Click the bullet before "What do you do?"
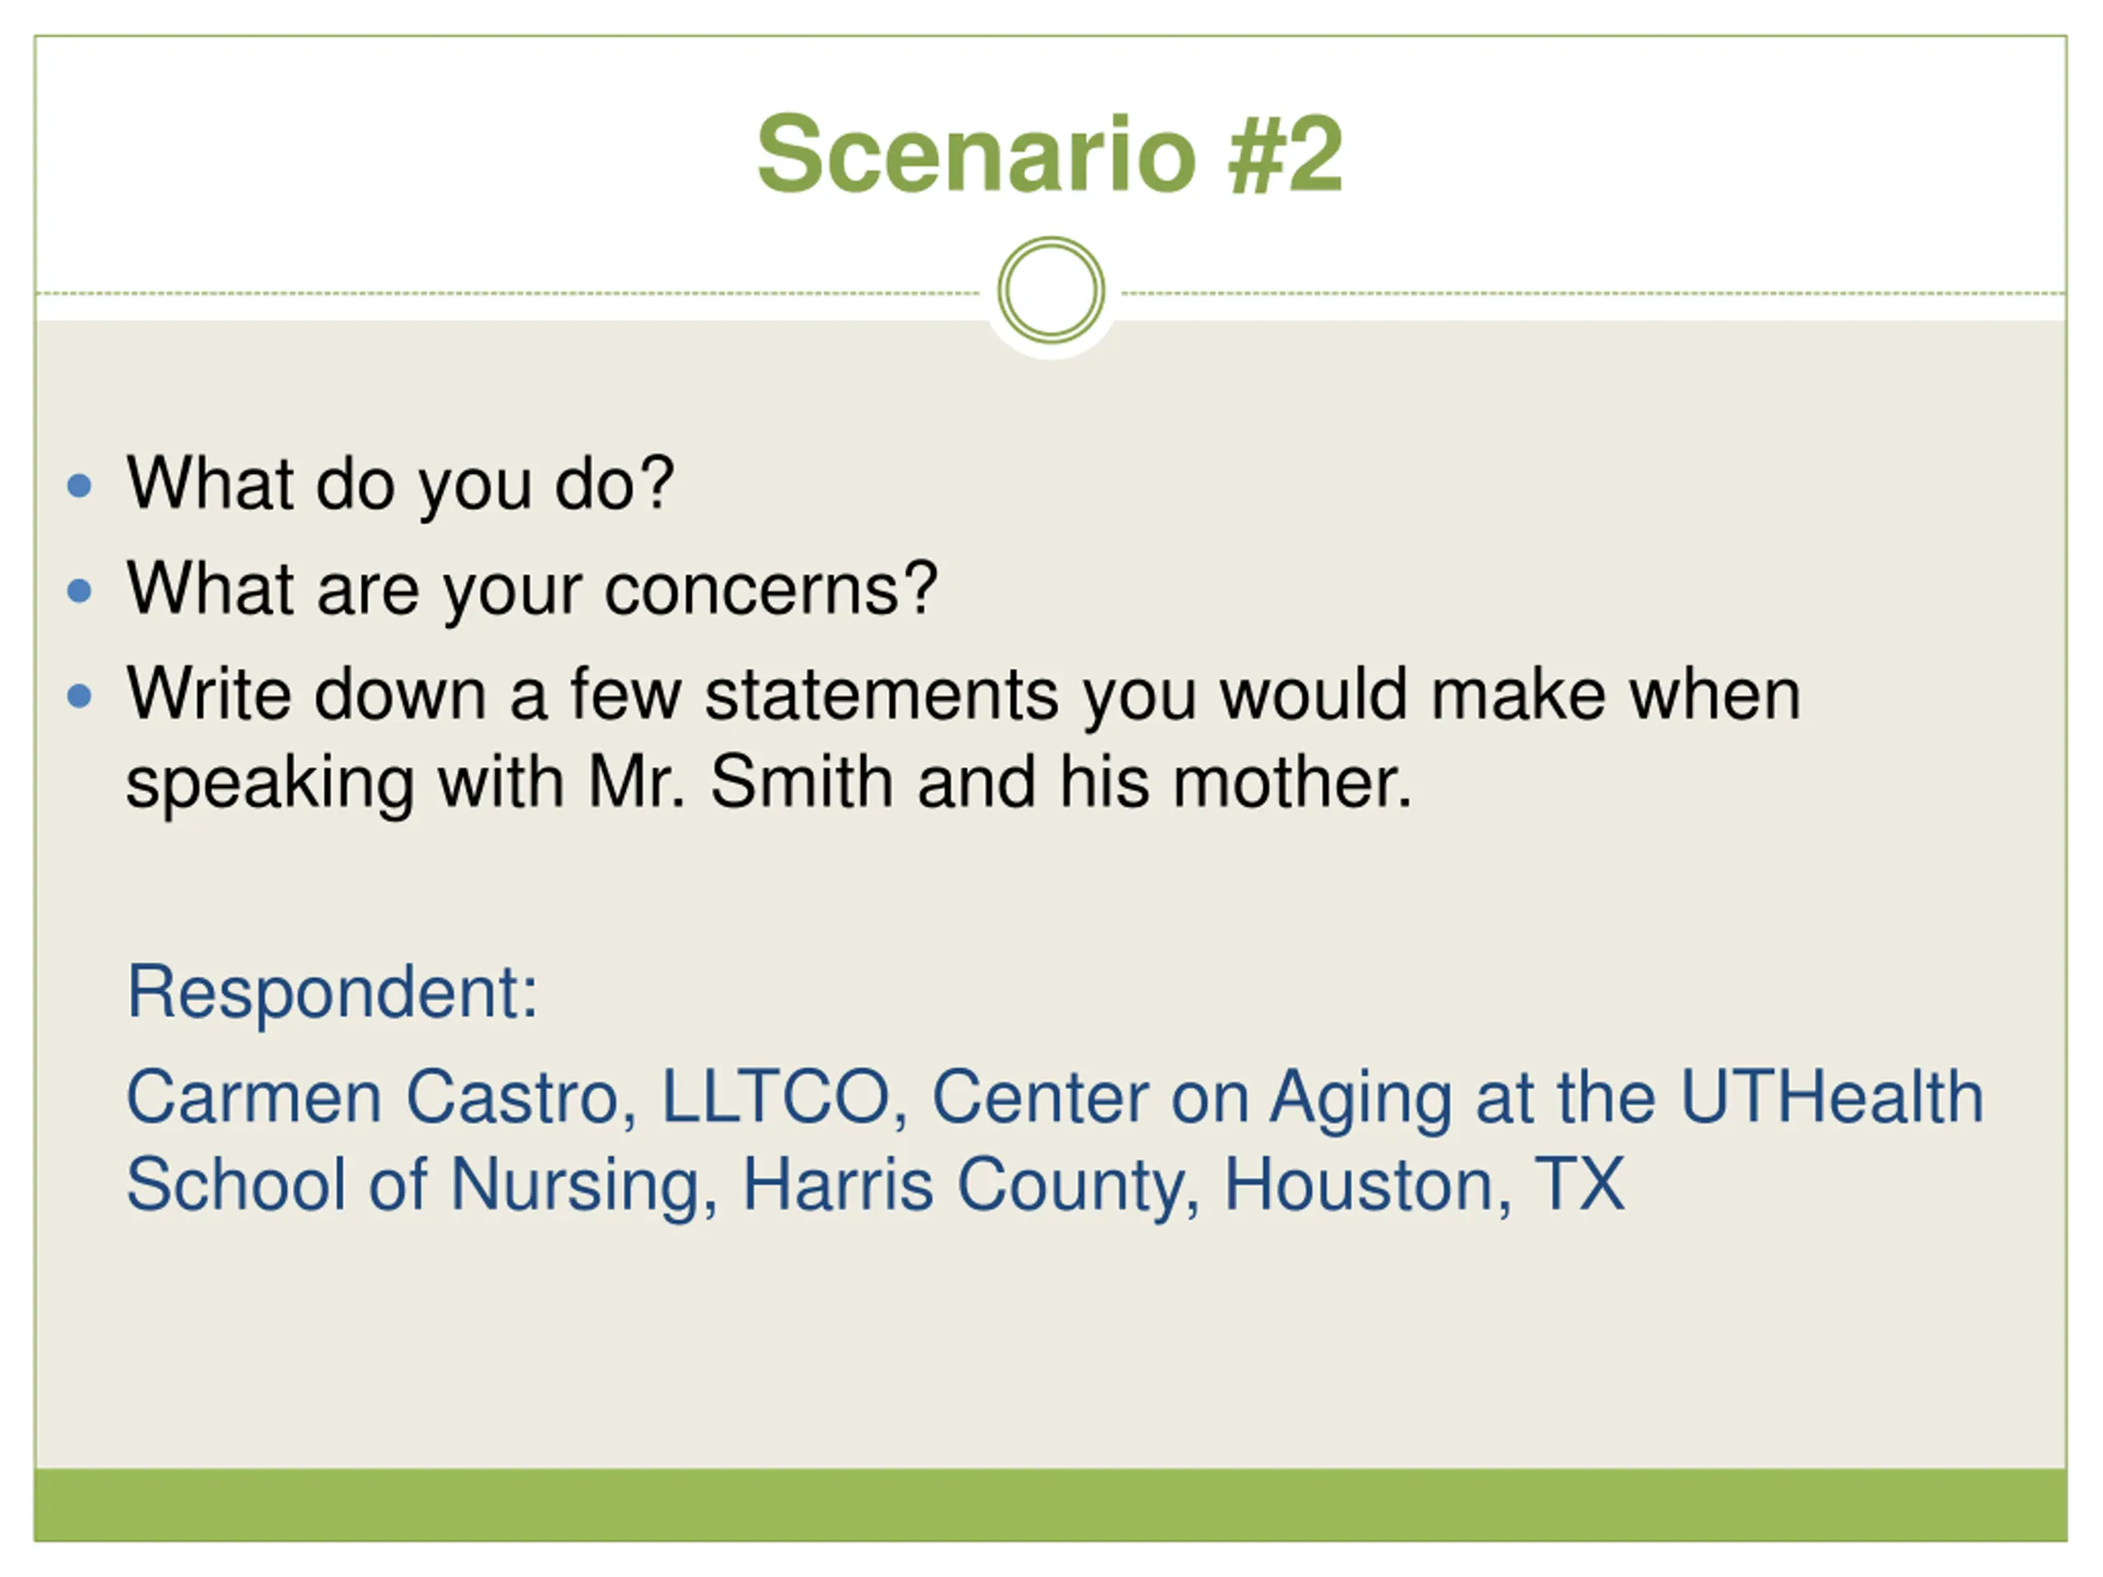The height and width of the screenshot is (1577, 2103). click(80, 487)
